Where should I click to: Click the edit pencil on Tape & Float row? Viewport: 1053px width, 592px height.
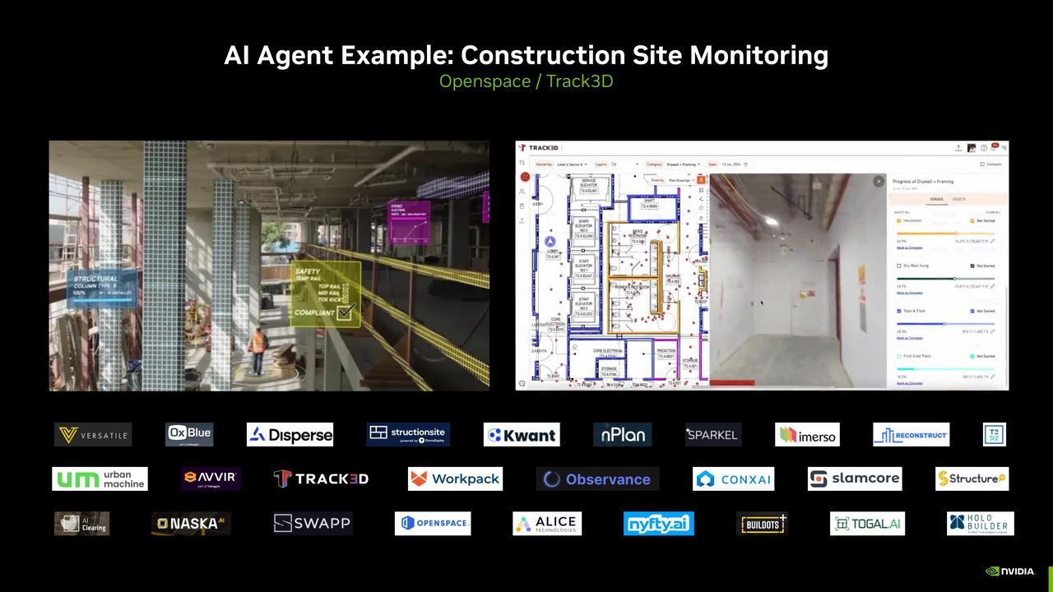[x=993, y=331]
